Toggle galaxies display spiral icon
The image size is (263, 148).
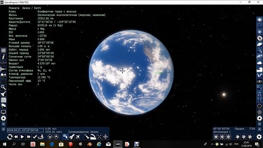[259, 20]
